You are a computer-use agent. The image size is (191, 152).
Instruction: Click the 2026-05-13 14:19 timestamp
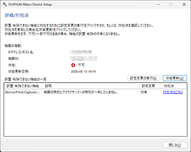(83, 71)
